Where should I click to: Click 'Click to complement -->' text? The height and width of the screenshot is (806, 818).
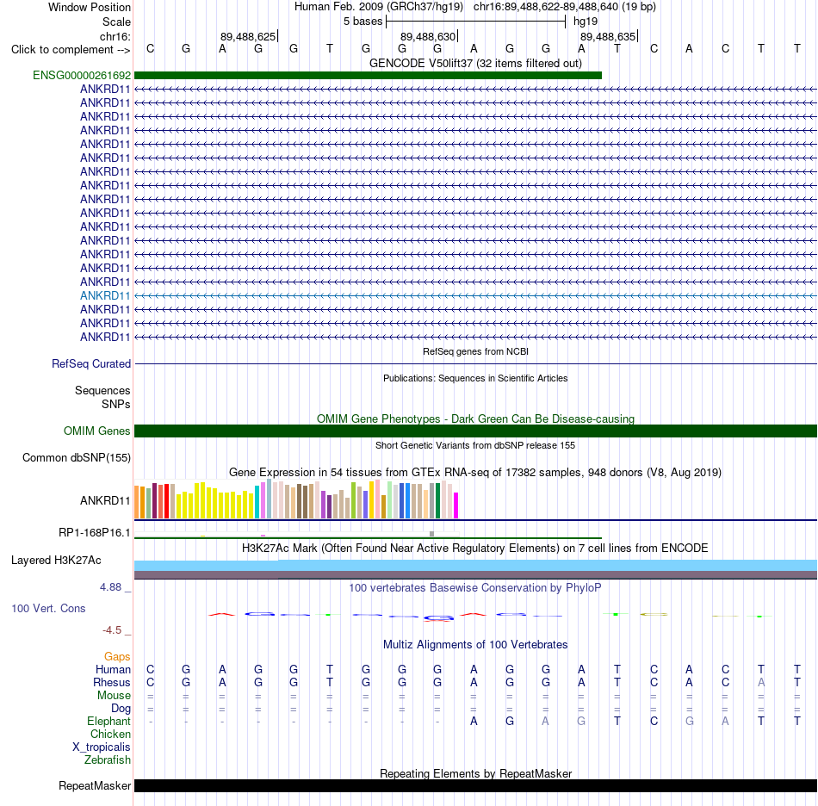[x=71, y=50]
